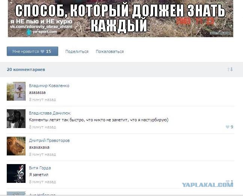Open timestamp under азазазза comment

coord(42,100)
